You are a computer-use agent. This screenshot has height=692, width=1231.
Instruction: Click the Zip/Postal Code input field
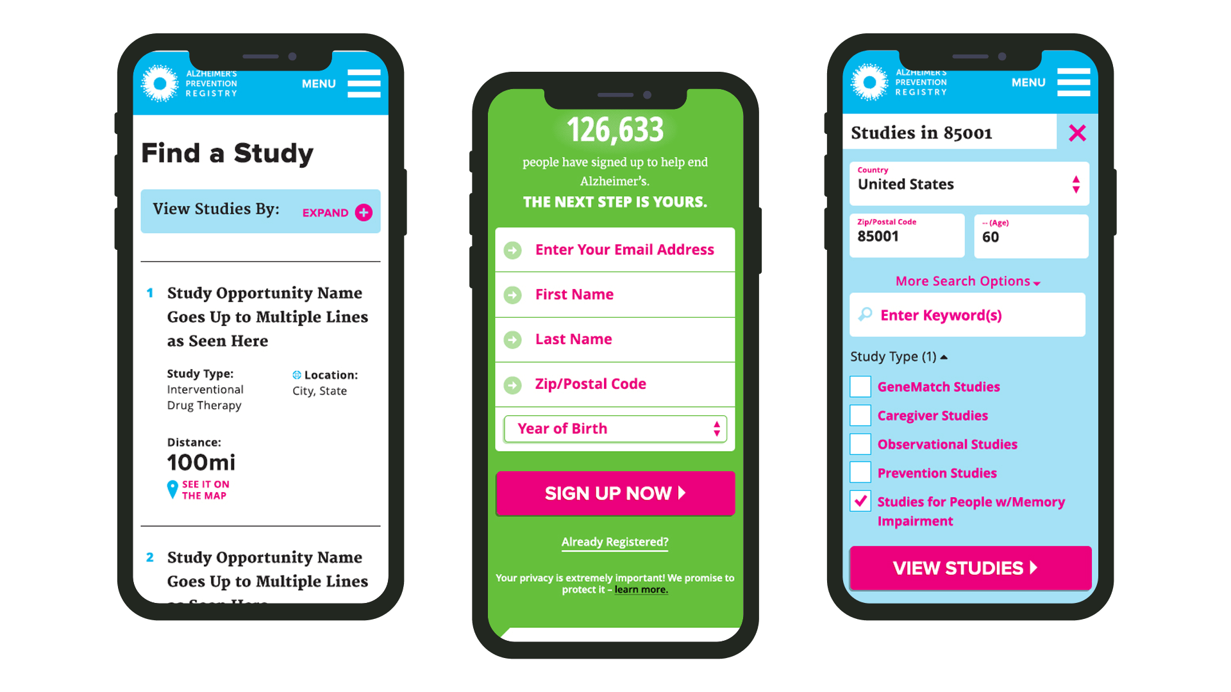coord(615,383)
